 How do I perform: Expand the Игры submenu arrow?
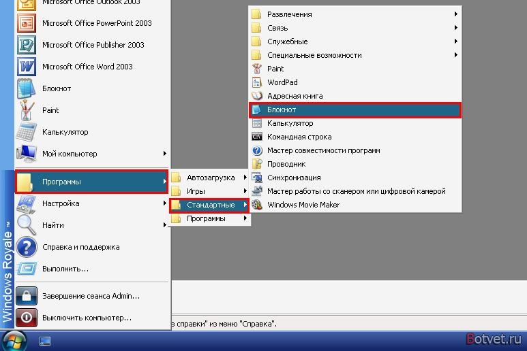[245, 190]
